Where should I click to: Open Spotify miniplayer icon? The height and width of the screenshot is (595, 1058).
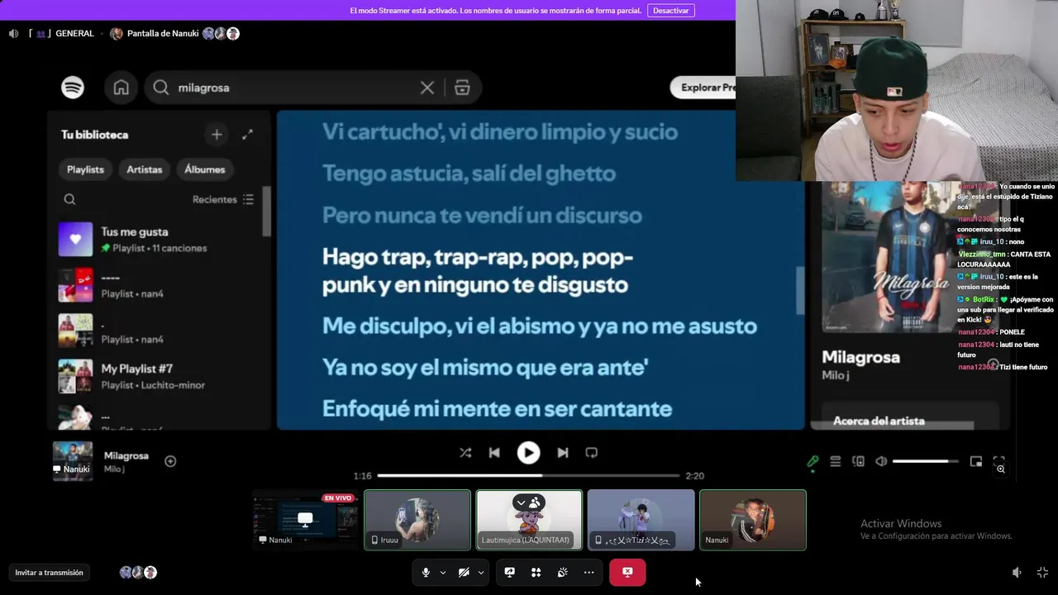[976, 462]
